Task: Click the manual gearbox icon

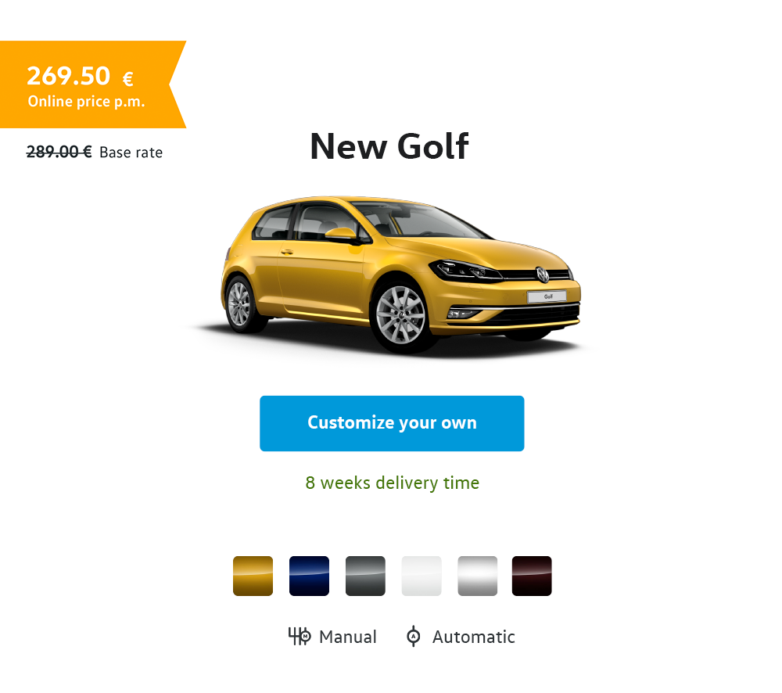Action: coord(300,636)
